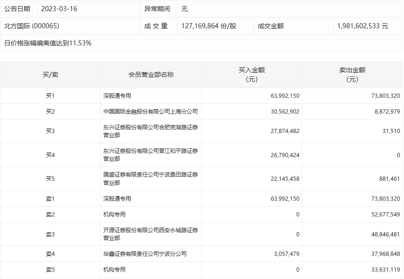Image resolution: width=404 pixels, height=279 pixels.
Task: Click the 无 value beside 异常期间
Action: pos(184,9)
